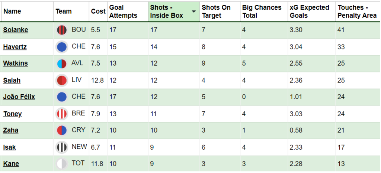The image size is (381, 173).
Task: Click Toney's xG value 3.03
Action: point(296,114)
